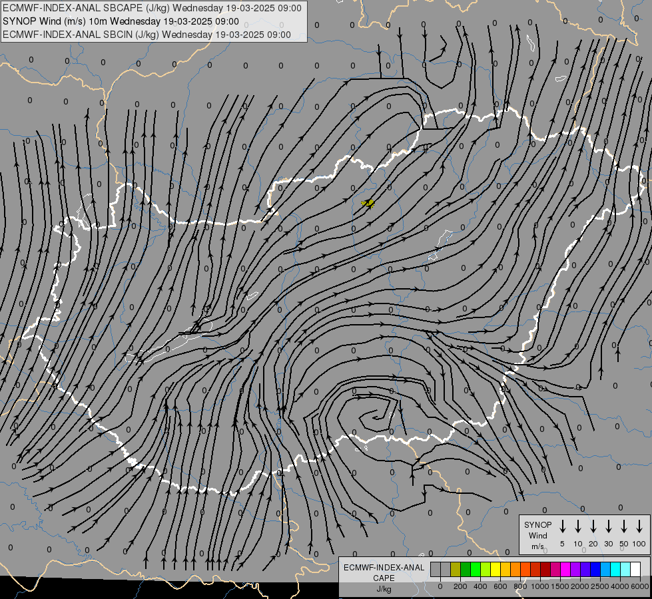Click the Wind label in wind legend
The width and height of the screenshot is (652, 599).
[537, 535]
